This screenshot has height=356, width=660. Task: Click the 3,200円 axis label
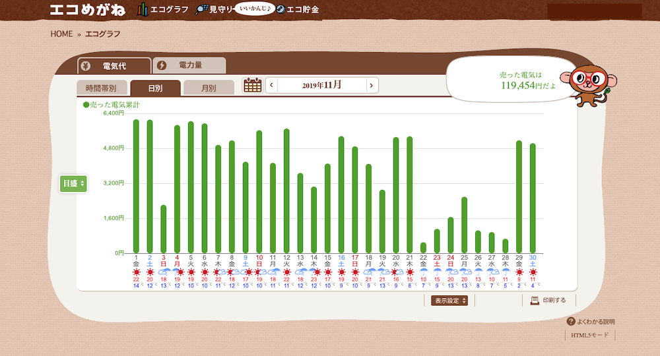coord(114,183)
